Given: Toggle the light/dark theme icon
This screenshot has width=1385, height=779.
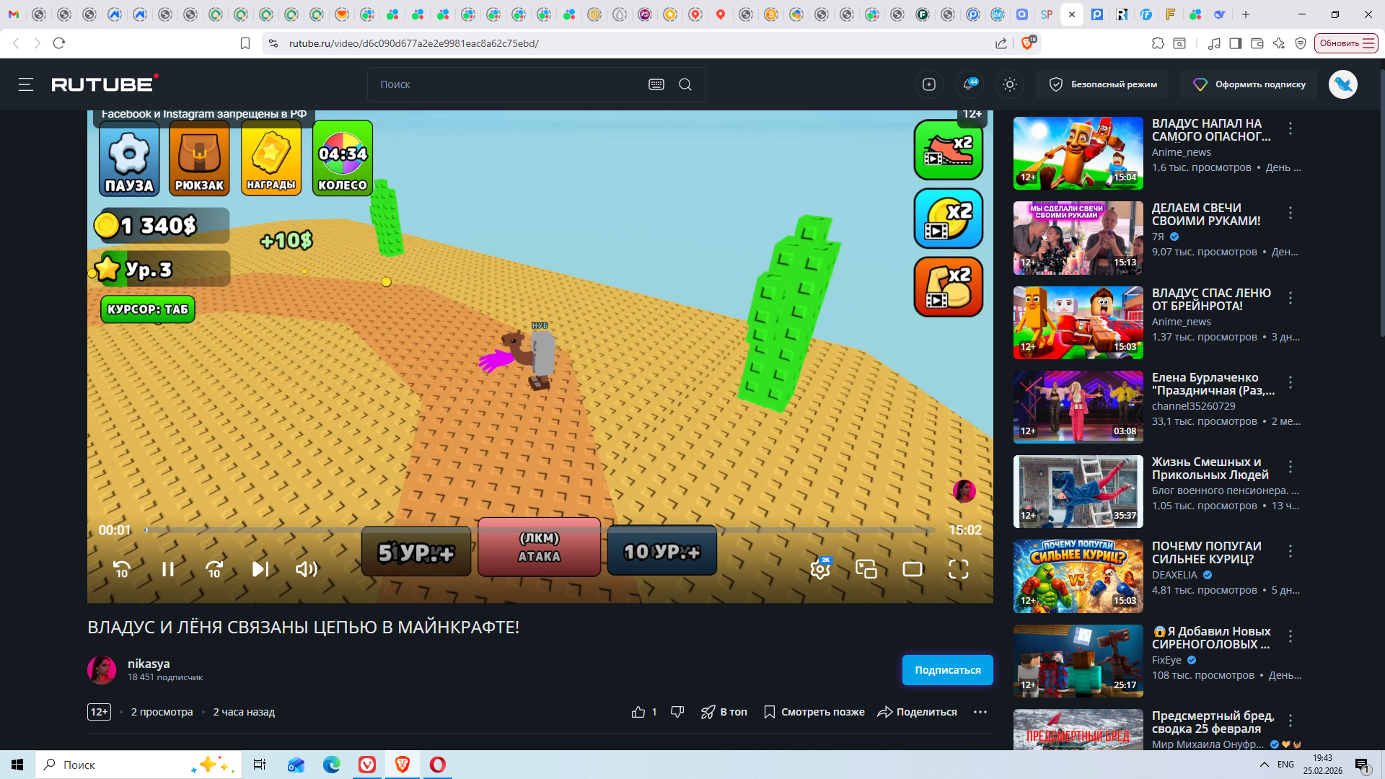Looking at the screenshot, I should click(1010, 84).
